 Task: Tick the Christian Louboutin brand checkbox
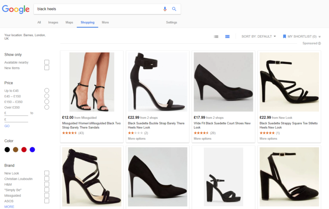(46, 179)
